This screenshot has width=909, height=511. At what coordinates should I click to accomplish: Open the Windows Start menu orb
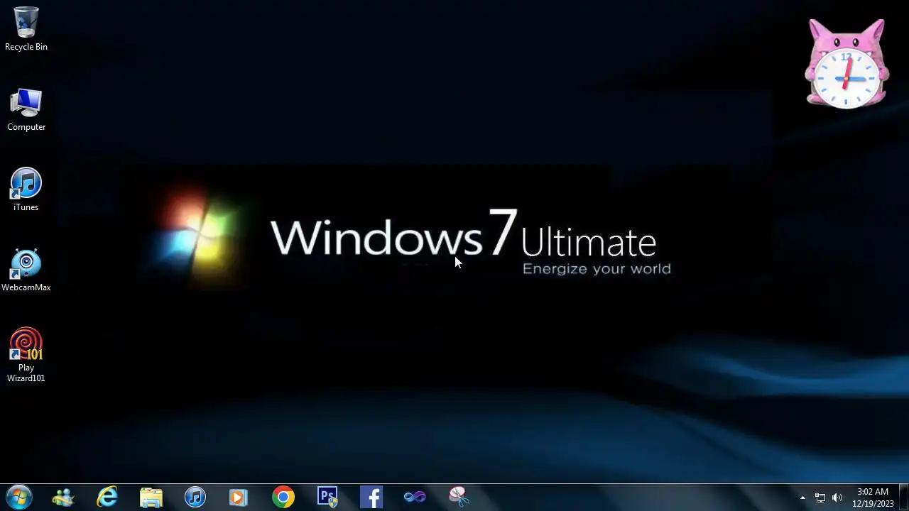pyautogui.click(x=19, y=497)
